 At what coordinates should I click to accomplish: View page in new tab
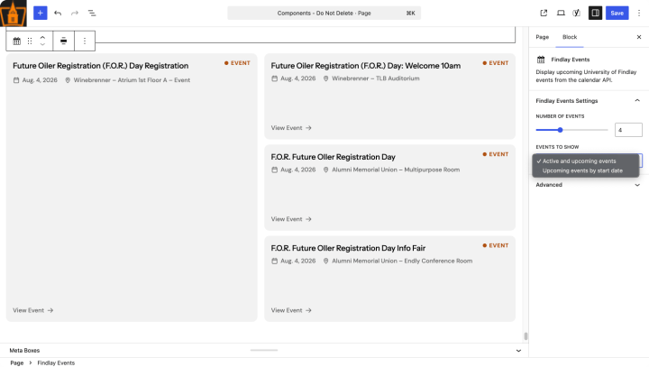click(544, 13)
